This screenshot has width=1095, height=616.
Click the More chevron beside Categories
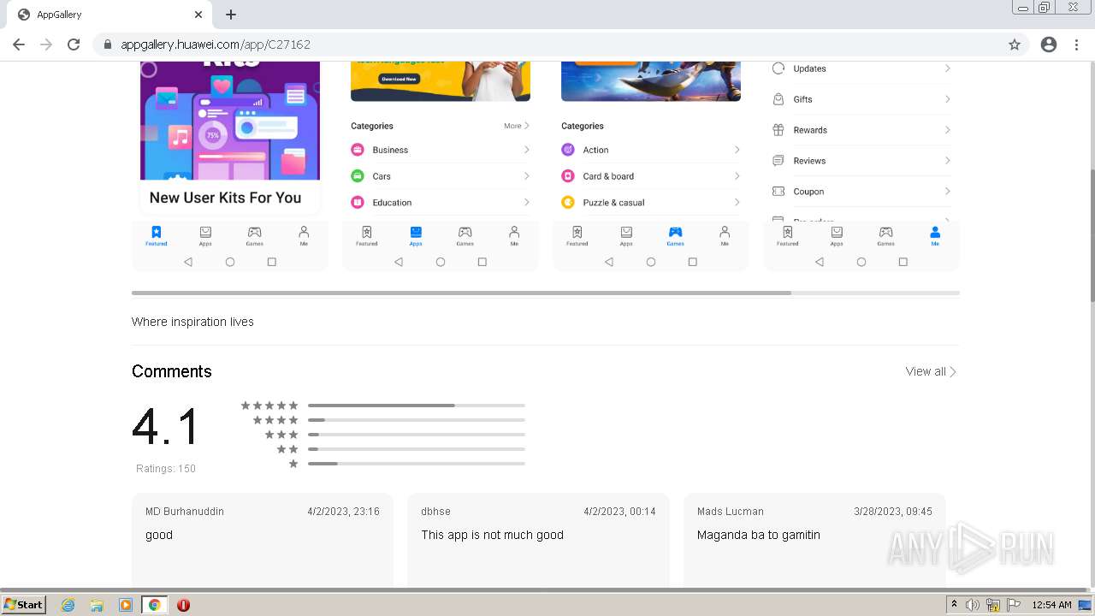pyautogui.click(x=526, y=126)
